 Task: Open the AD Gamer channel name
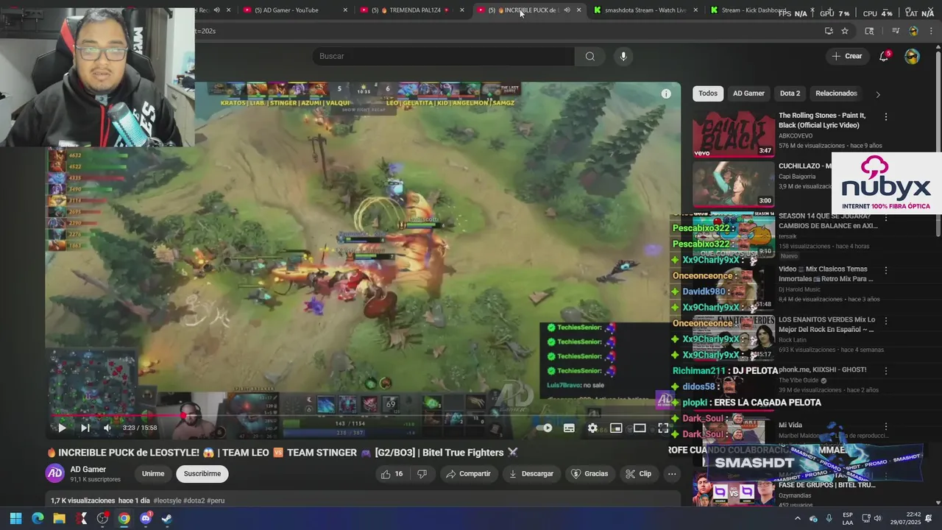click(88, 470)
